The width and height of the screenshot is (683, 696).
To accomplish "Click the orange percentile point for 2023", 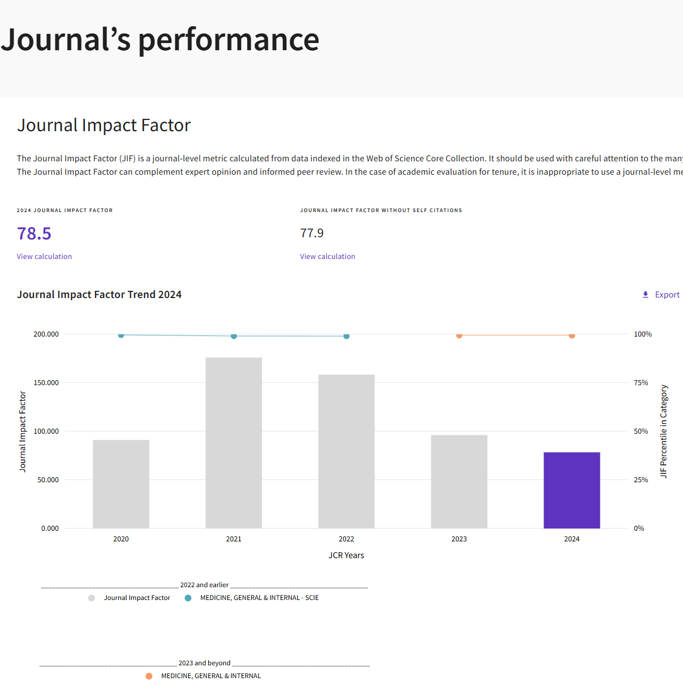I will [x=459, y=335].
